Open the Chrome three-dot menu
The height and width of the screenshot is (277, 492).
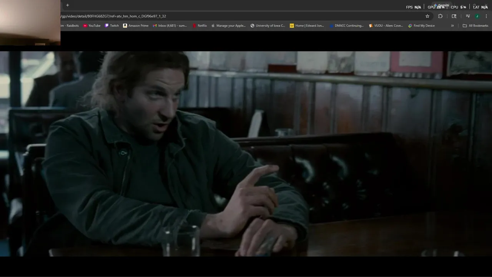(486, 16)
